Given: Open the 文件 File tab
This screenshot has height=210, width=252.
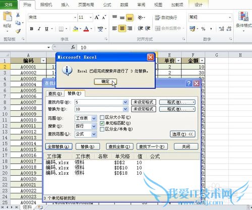Looking at the screenshot, I should click(x=9, y=5).
